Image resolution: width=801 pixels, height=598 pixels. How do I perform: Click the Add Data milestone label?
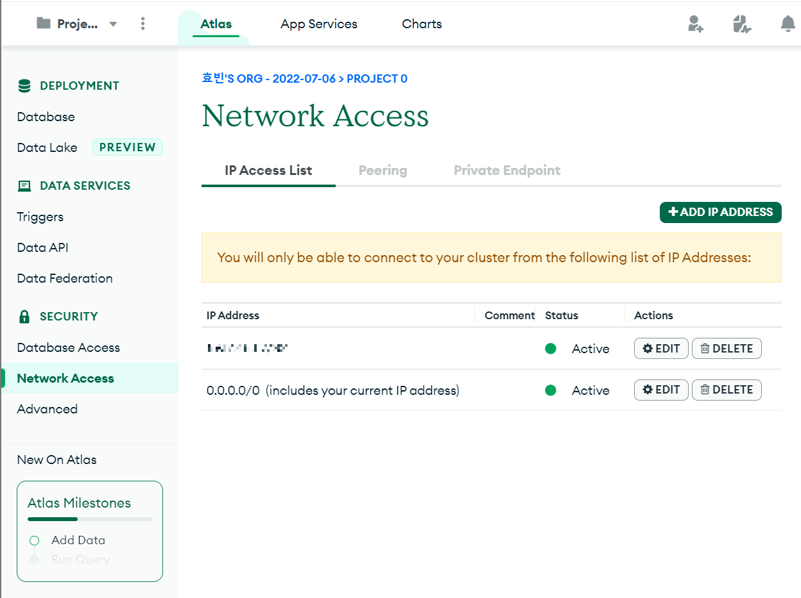coord(78,540)
